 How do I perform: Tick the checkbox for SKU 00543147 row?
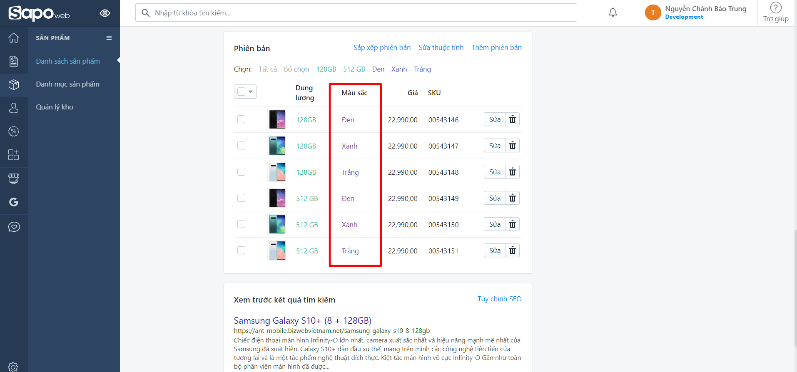241,146
